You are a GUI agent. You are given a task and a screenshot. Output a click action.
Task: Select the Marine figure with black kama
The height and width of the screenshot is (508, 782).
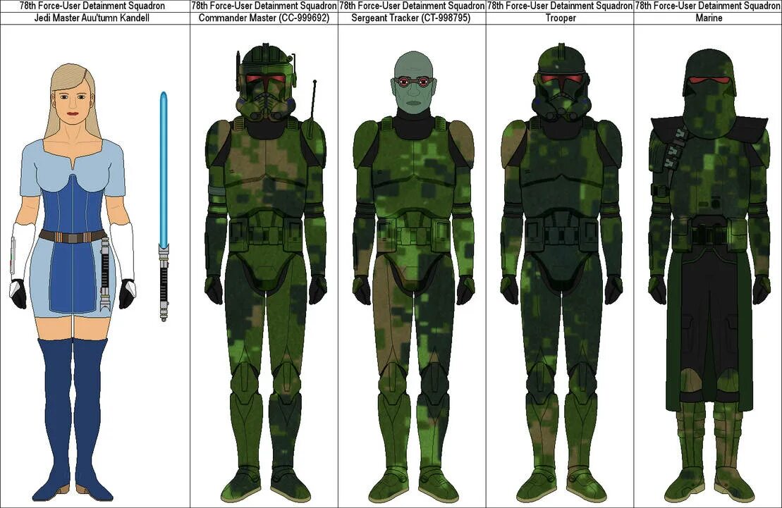(709, 275)
